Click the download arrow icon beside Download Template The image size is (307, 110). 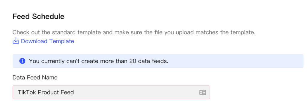(16, 41)
